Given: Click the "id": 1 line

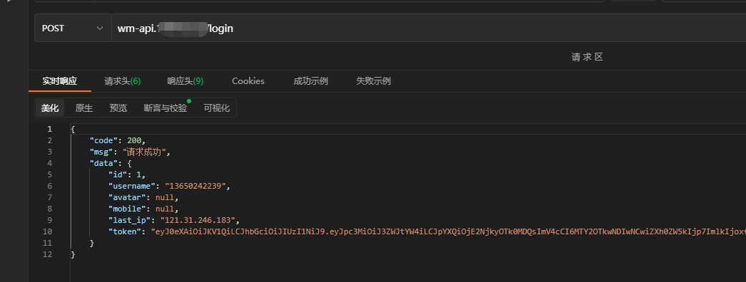Looking at the screenshot, I should [126, 174].
